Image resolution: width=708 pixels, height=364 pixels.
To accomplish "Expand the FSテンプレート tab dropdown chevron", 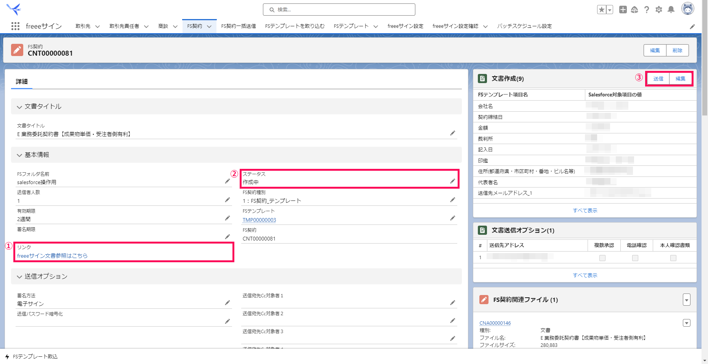I will pyautogui.click(x=376, y=26).
